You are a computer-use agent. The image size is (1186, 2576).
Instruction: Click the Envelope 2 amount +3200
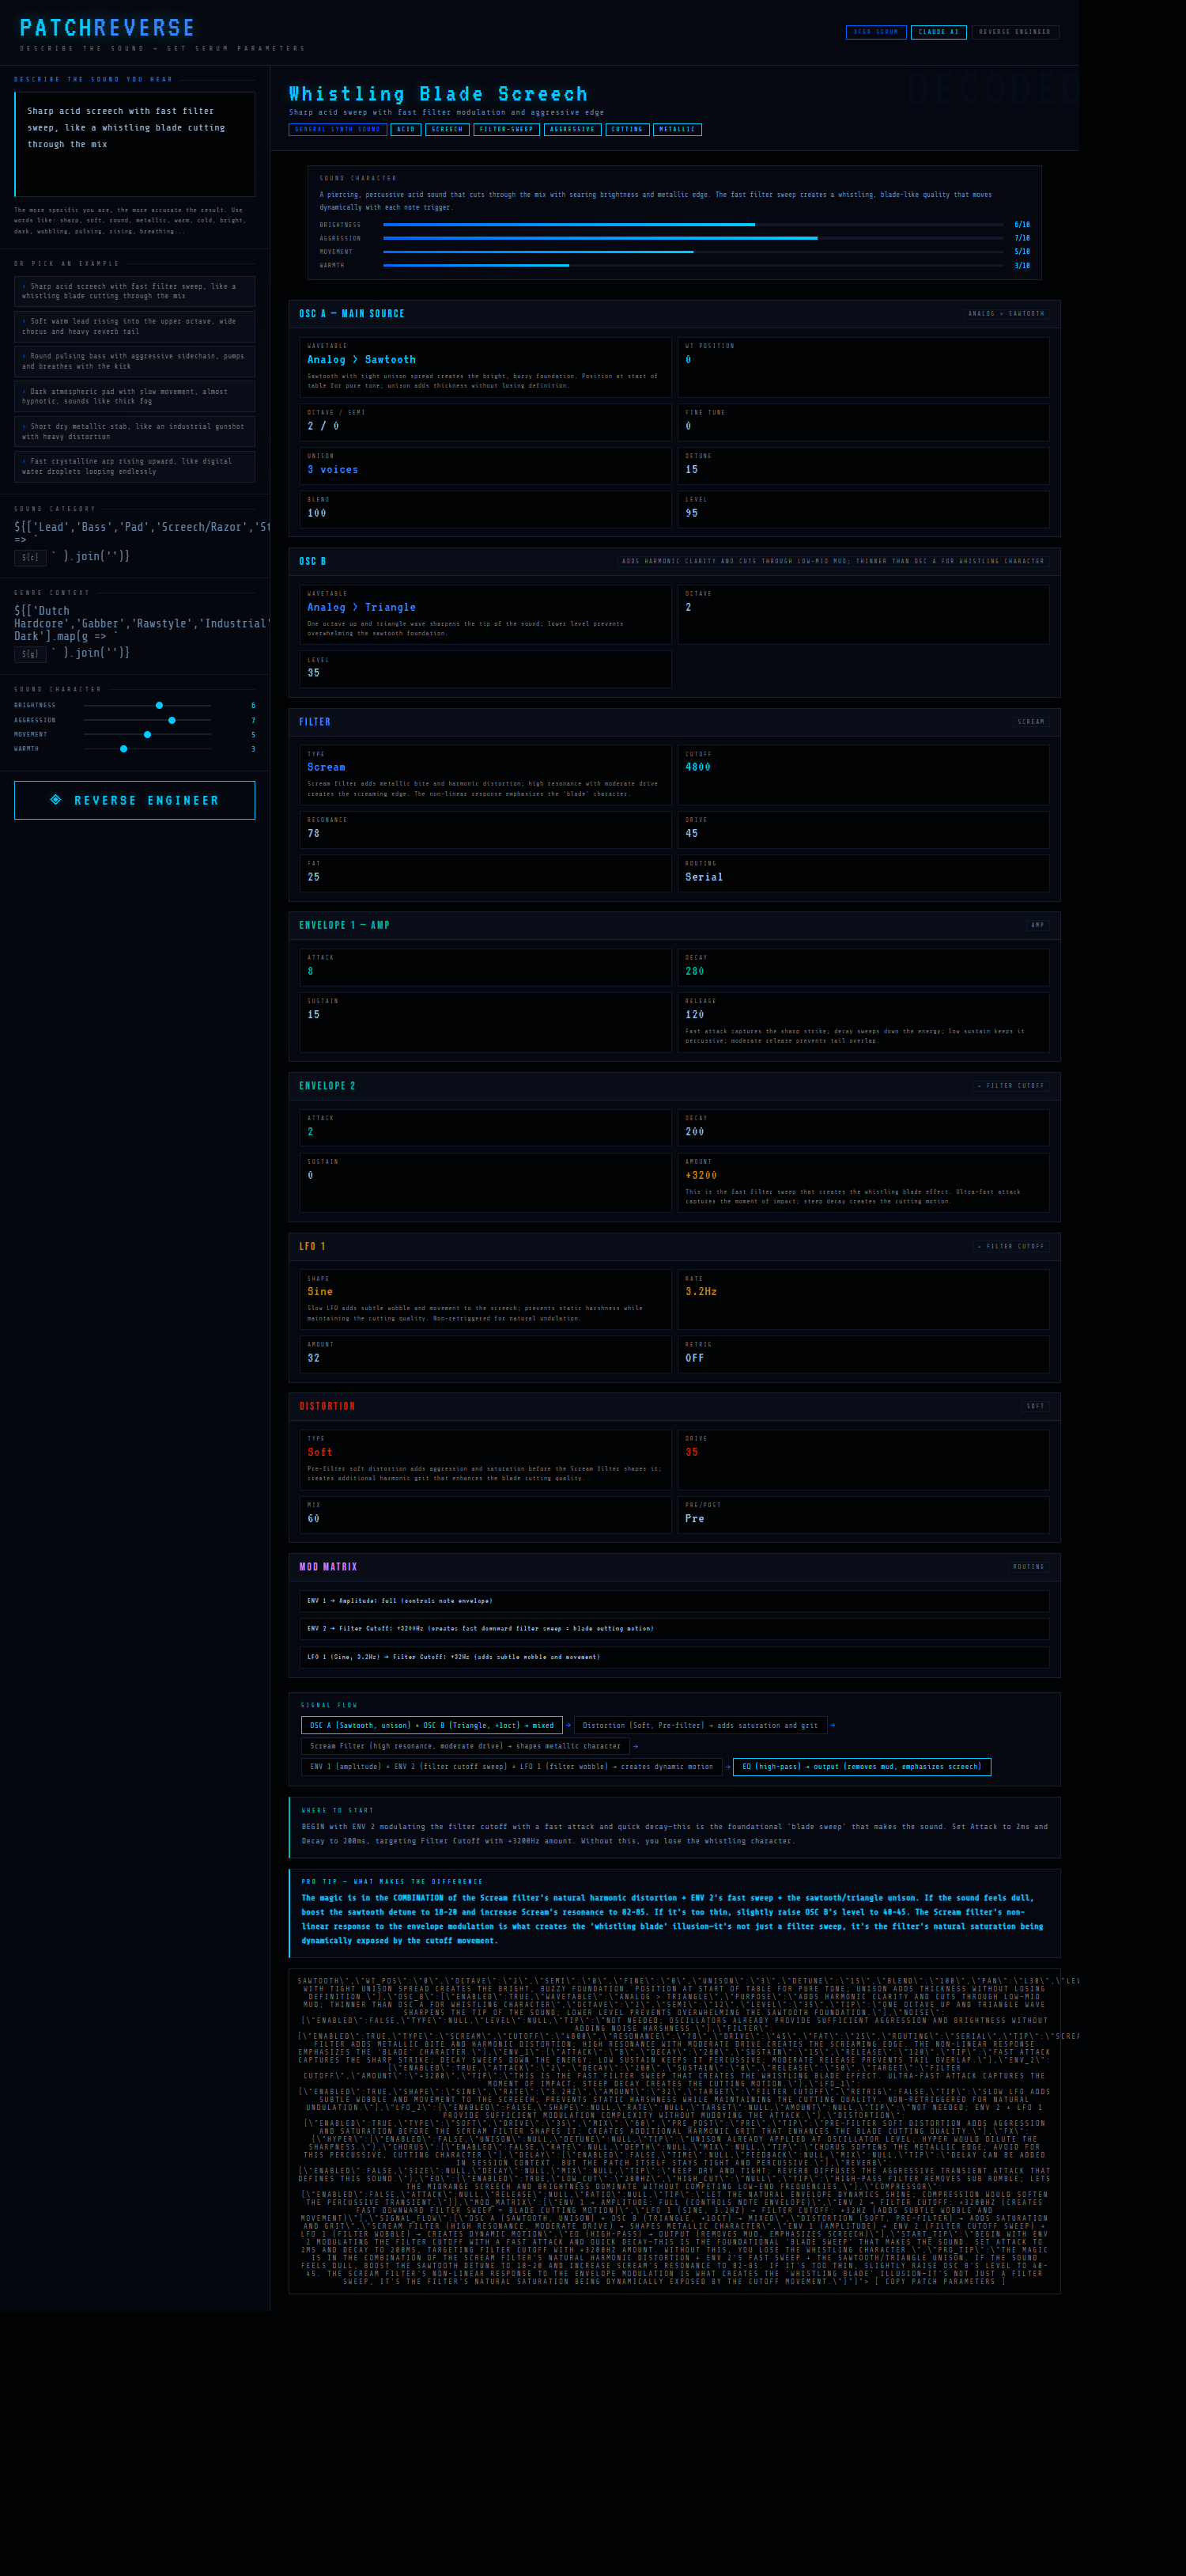pyautogui.click(x=701, y=1175)
